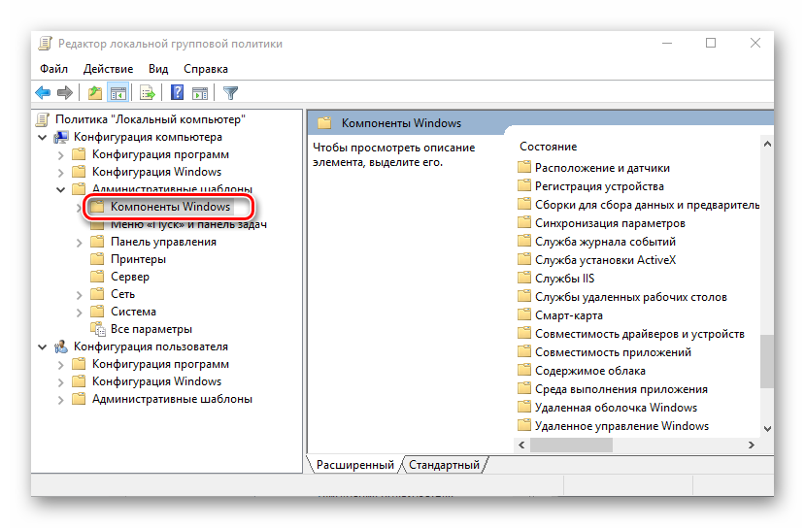The image size is (805, 528).
Task: Open the Действие menu
Action: pos(108,69)
